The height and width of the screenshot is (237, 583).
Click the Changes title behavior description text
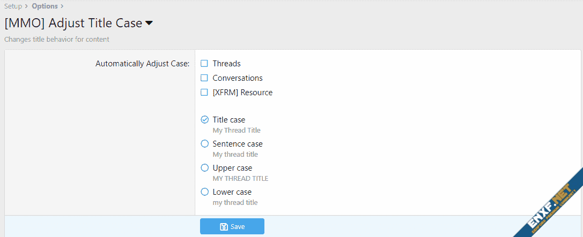coord(56,39)
